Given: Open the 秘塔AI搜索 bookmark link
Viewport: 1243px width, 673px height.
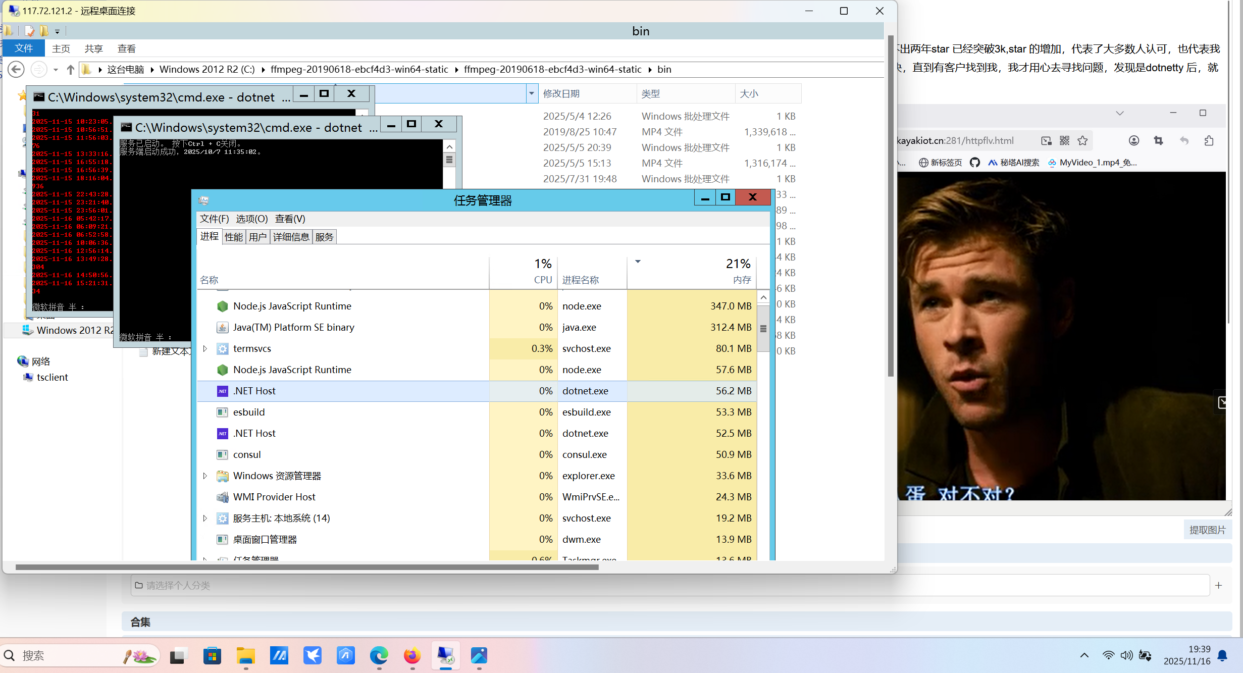Looking at the screenshot, I should click(x=1014, y=163).
